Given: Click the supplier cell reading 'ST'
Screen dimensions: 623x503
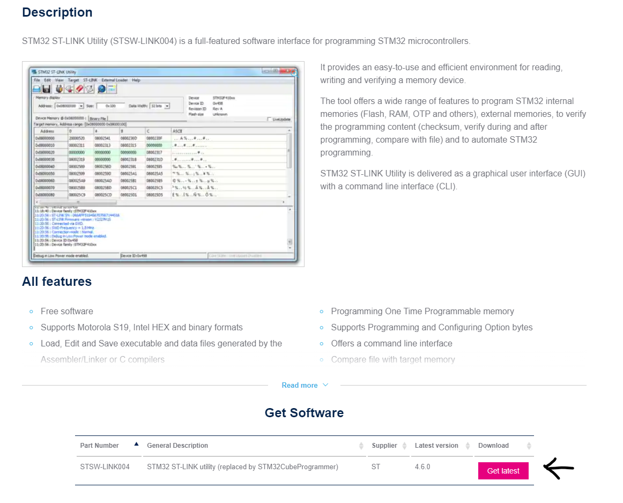Looking at the screenshot, I should [375, 467].
